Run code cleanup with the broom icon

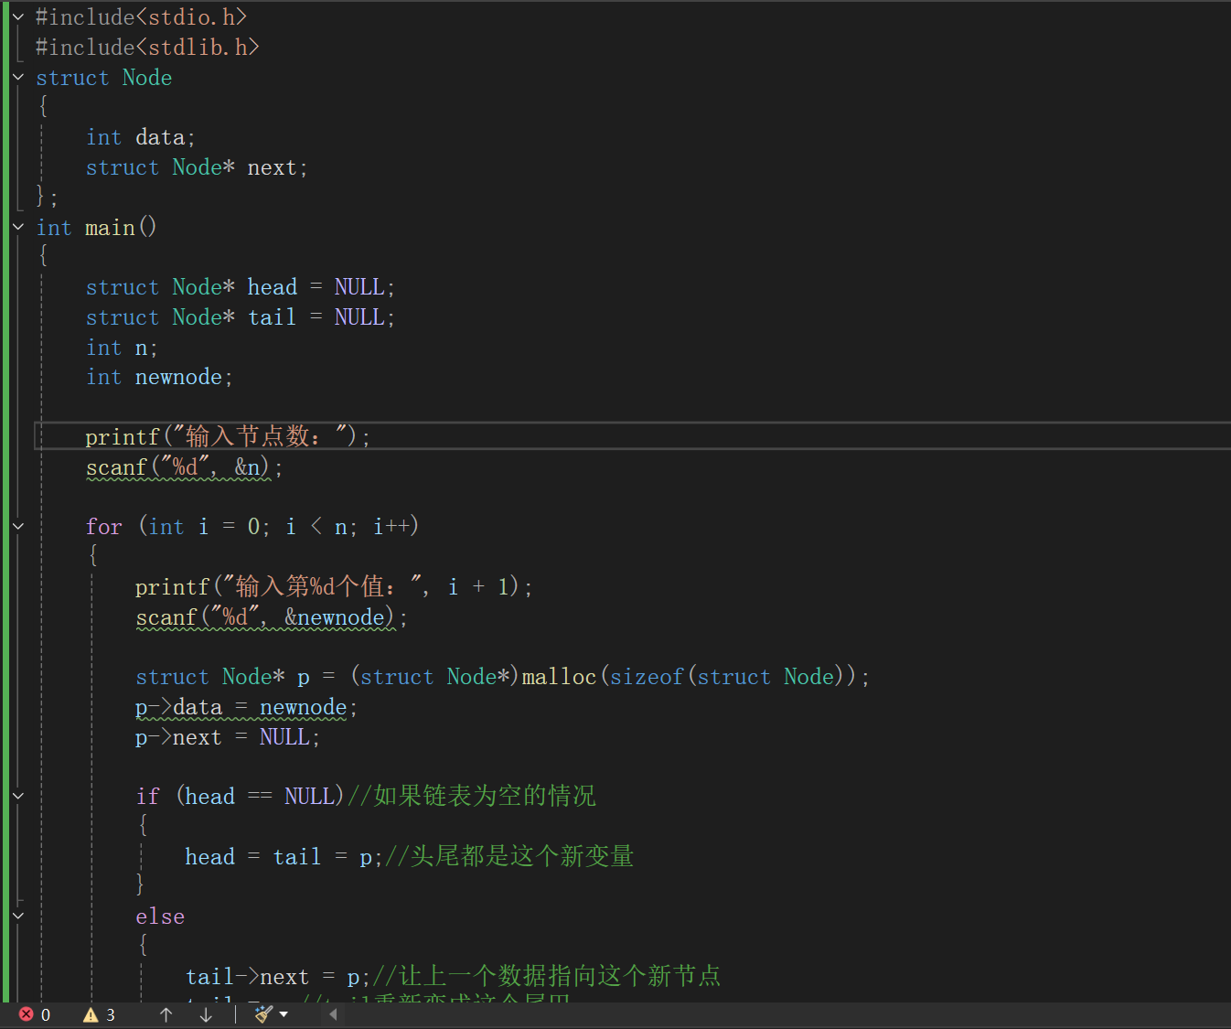click(x=263, y=1014)
